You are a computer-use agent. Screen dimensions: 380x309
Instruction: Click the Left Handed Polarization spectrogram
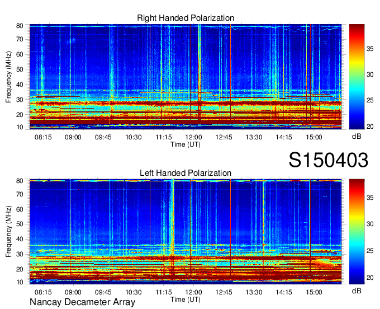coord(186,232)
